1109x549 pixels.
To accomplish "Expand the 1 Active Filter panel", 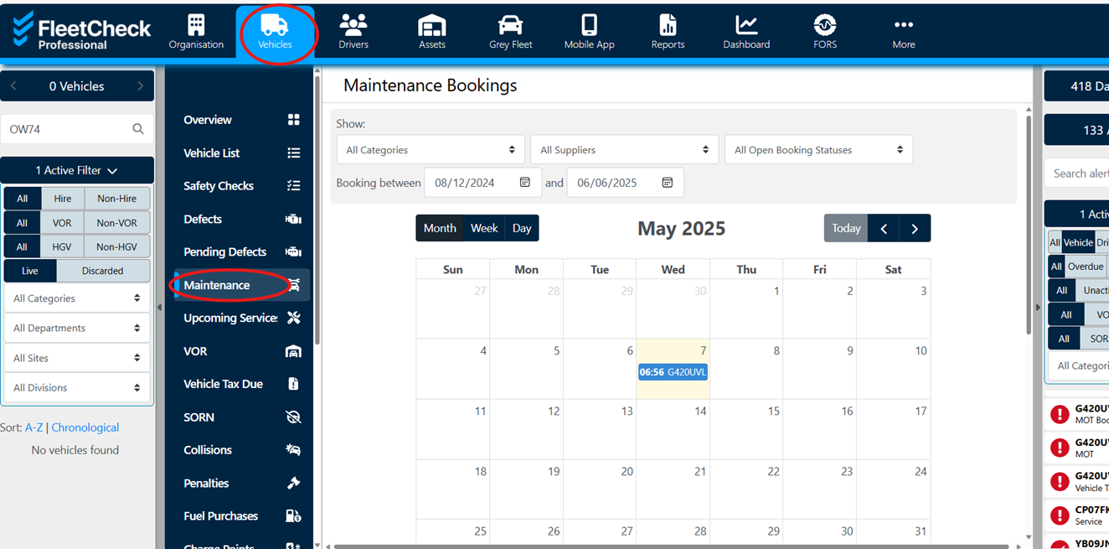I will 77,170.
